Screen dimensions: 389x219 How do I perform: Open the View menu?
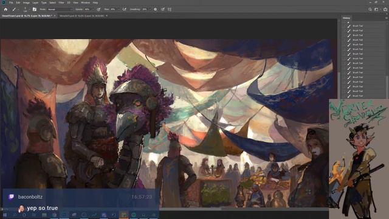75,2
